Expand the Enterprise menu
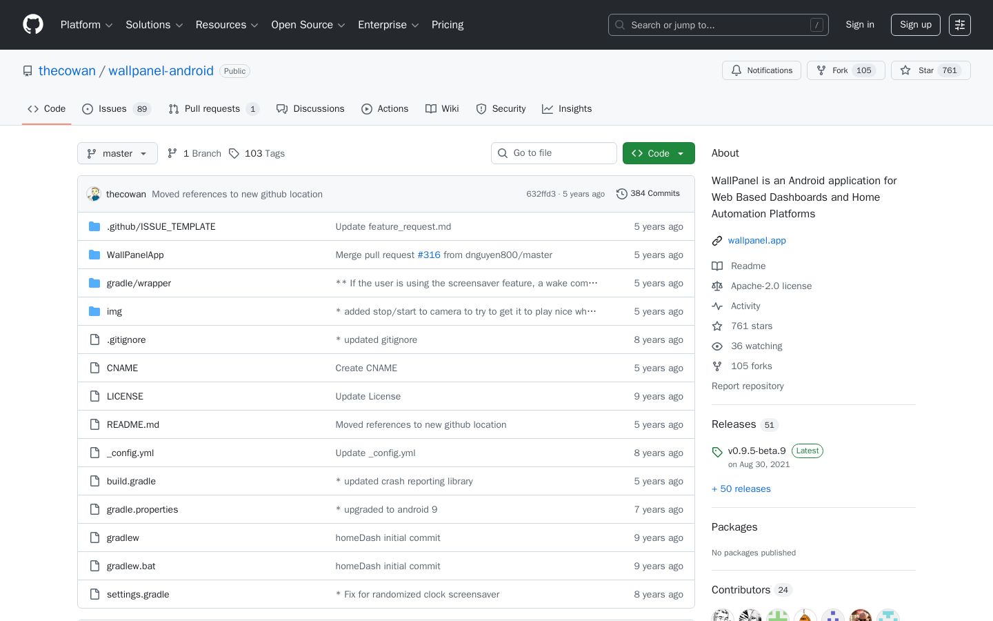 click(388, 25)
